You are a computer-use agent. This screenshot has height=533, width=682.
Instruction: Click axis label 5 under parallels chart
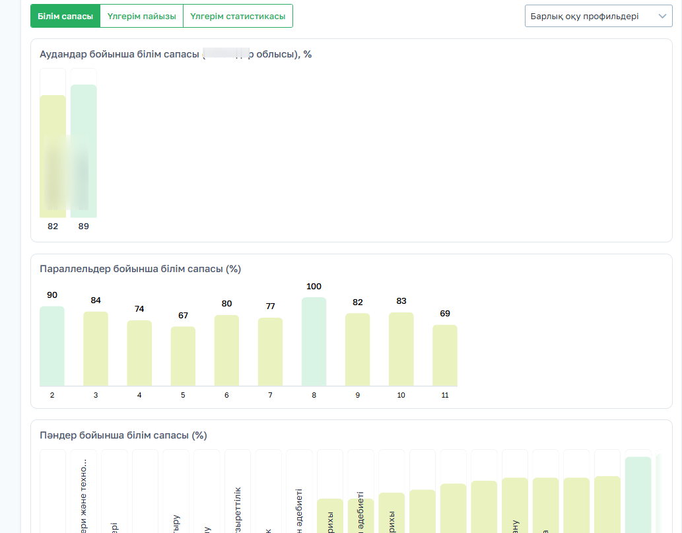[183, 395]
